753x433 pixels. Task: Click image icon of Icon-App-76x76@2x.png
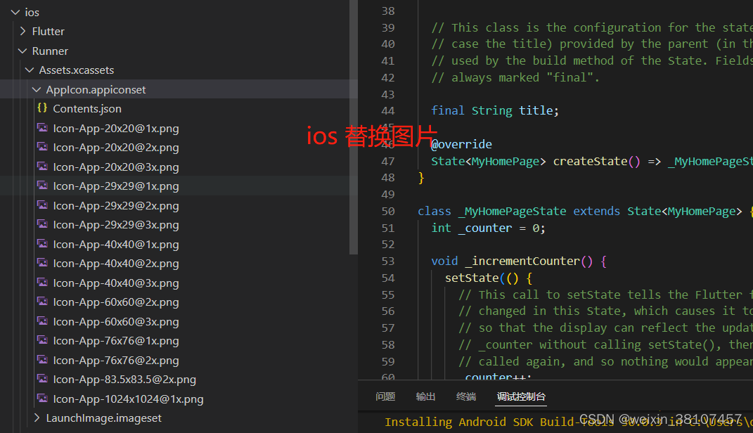click(x=43, y=360)
